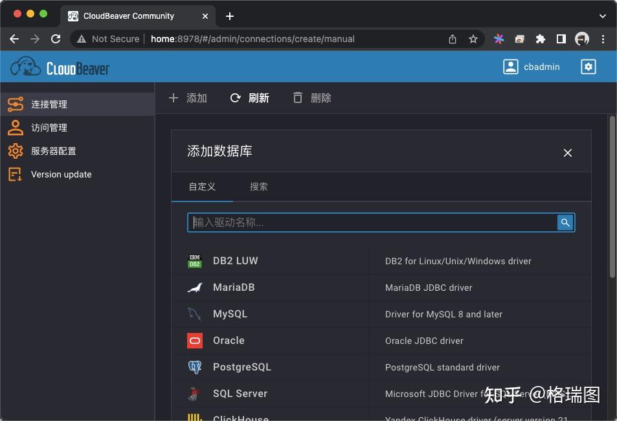Open the top-right settings gear
This screenshot has height=421, width=617.
pos(588,66)
